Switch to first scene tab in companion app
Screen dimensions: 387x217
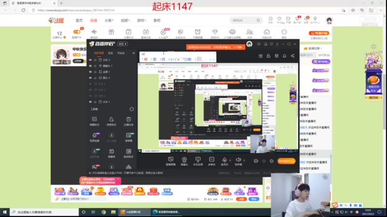99,53
